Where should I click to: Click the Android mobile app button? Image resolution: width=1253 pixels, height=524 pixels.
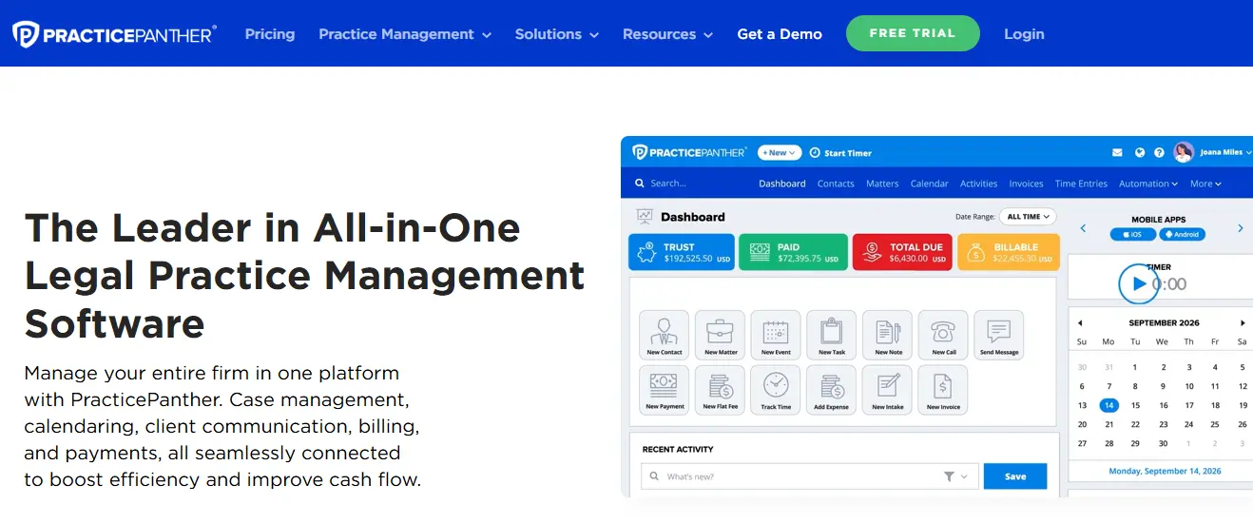(x=1183, y=234)
